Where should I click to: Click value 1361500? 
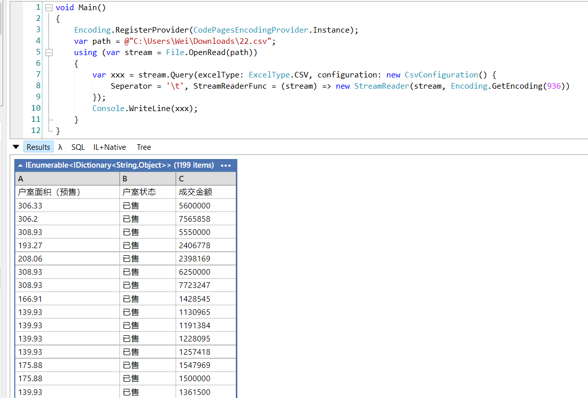pos(194,392)
